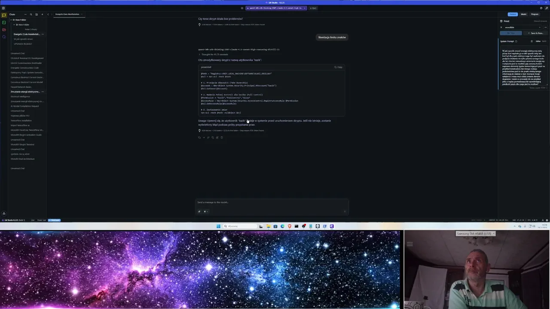
Task: Open the purple Discover search icon
Action: pos(4,37)
